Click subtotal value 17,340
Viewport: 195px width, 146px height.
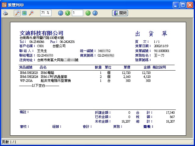[x=170, y=113]
